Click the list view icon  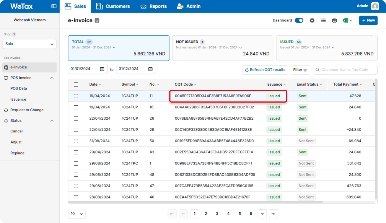(323, 20)
